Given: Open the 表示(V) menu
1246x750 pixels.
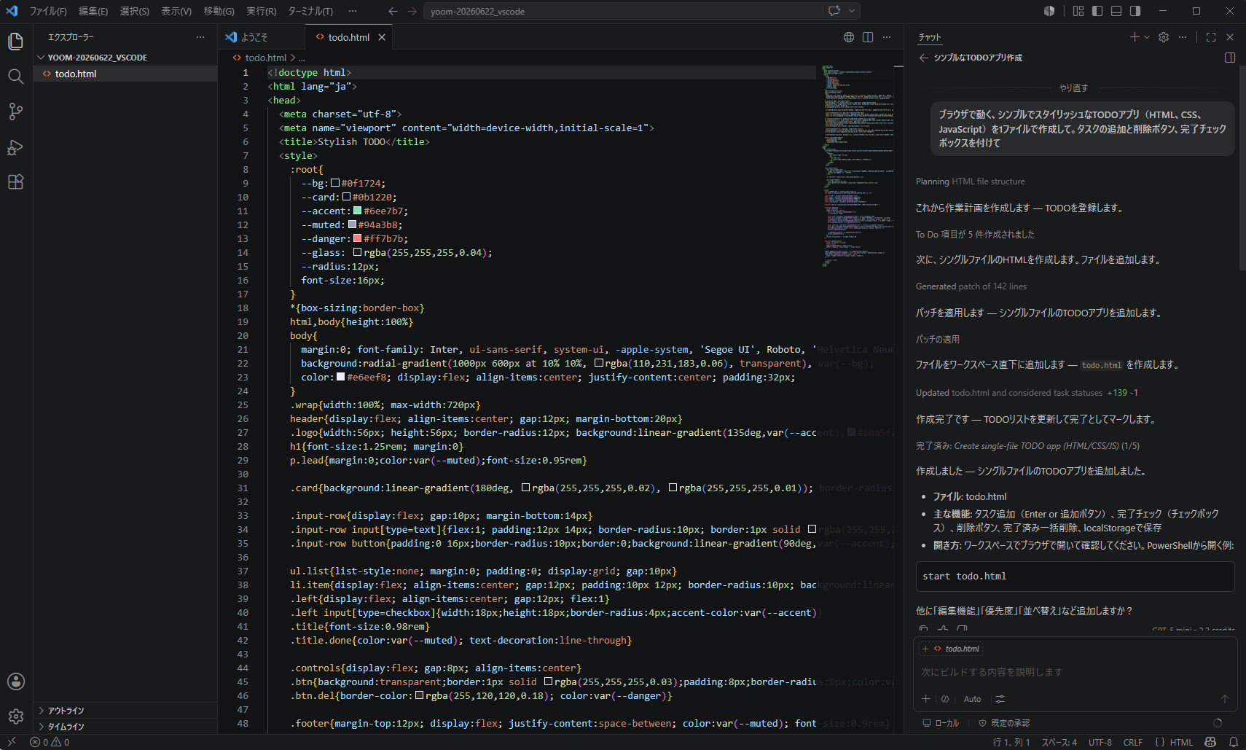Looking at the screenshot, I should (x=176, y=11).
